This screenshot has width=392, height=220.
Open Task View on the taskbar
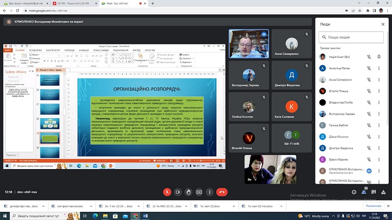[85, 216]
